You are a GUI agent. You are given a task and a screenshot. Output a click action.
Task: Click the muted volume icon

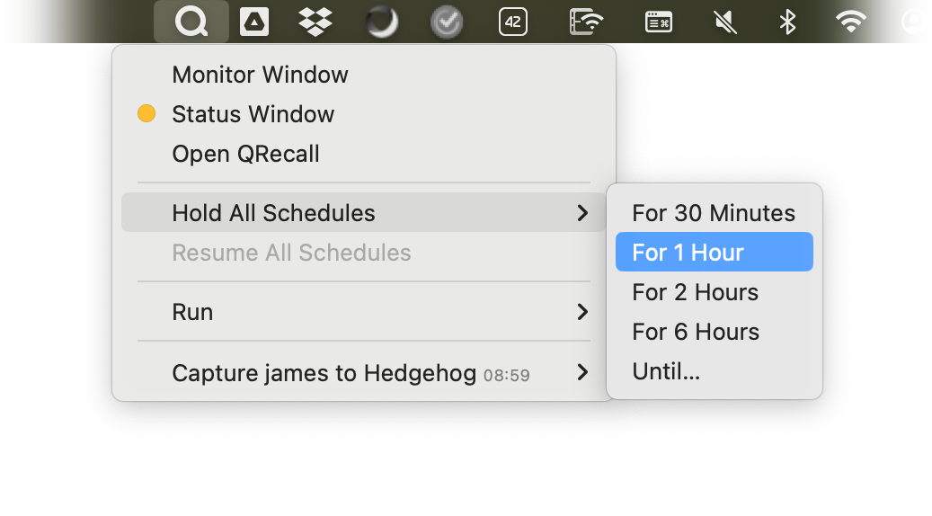coord(725,22)
